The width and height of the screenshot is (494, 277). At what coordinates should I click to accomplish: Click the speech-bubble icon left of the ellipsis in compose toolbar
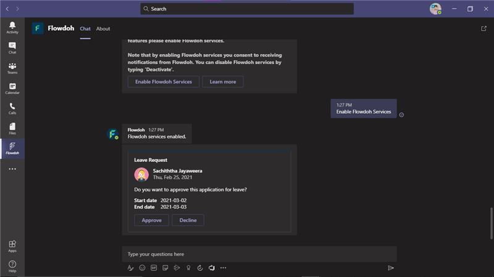211,268
